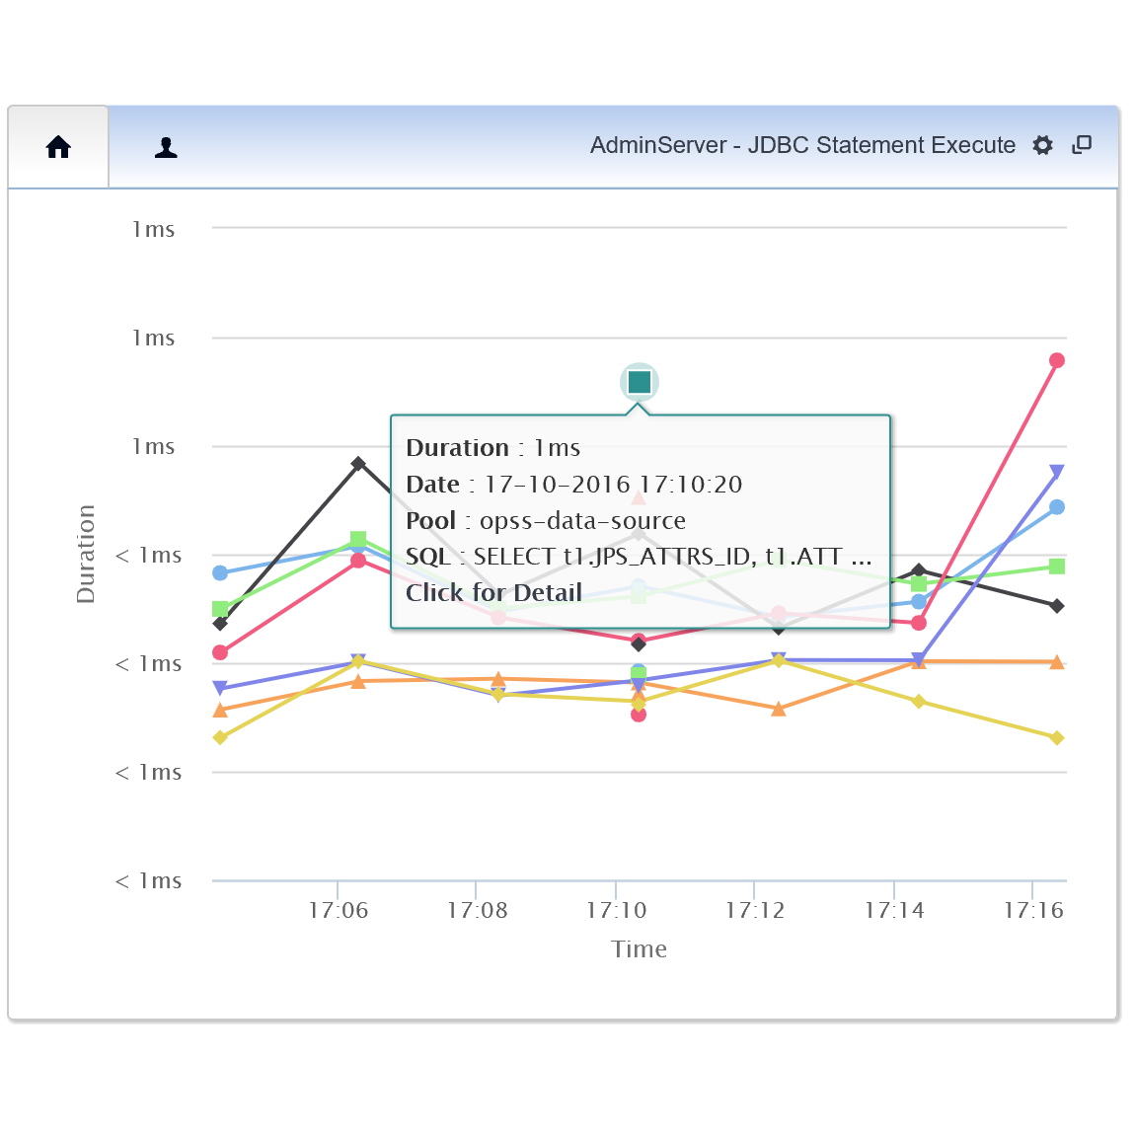Click the isolated red circle below 17:10 cluster
Image resolution: width=1135 pixels, height=1135 pixels.
(x=639, y=715)
